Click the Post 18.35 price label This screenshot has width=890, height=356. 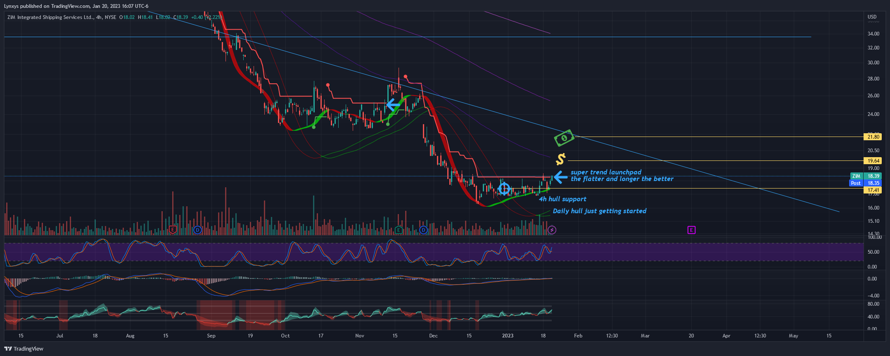(x=866, y=183)
